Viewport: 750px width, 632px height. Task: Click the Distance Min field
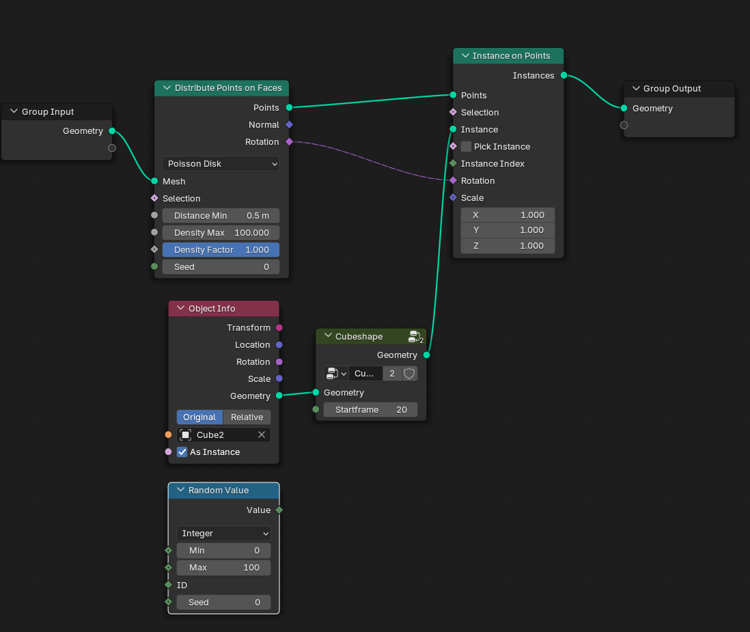[x=221, y=215]
